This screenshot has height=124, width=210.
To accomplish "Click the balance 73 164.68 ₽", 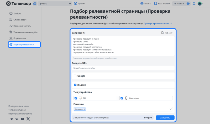I will (179, 4).
